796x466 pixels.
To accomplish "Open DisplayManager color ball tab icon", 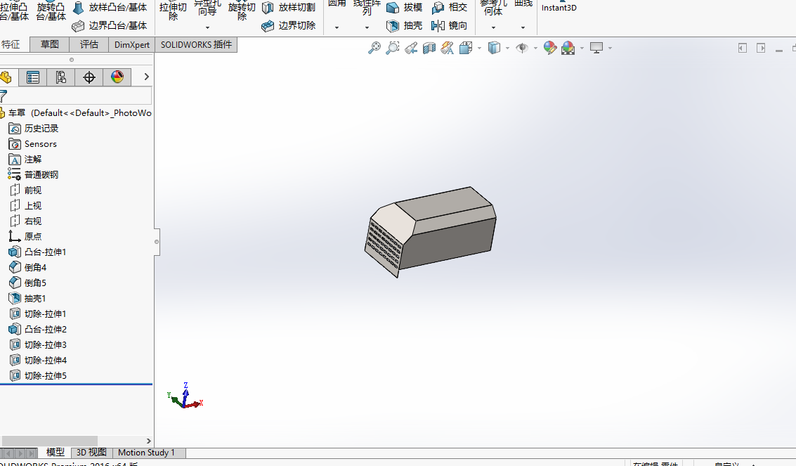I will click(x=117, y=77).
